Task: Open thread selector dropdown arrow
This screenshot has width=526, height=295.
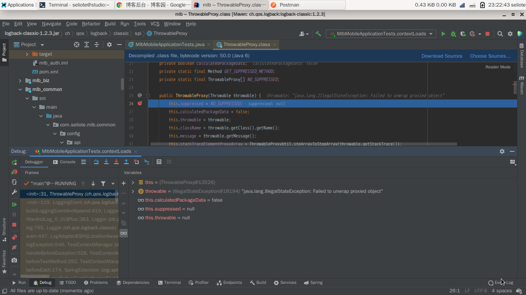Action: tap(113, 184)
